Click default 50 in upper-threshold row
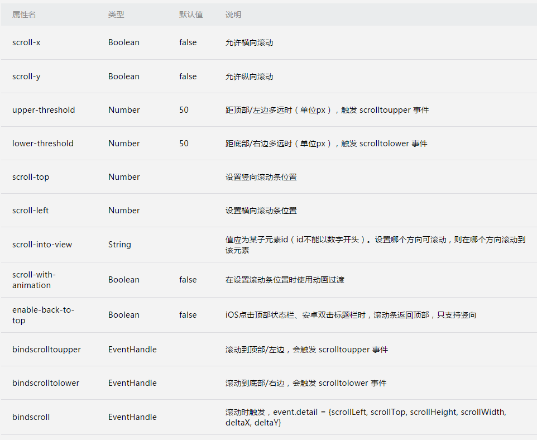This screenshot has width=537, height=440. (x=184, y=110)
